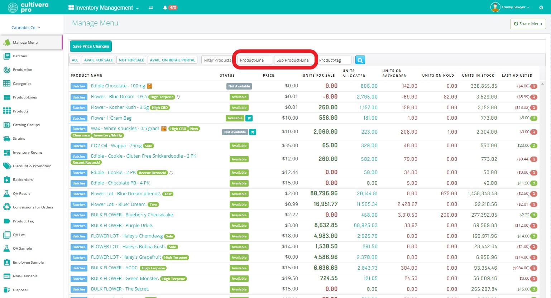551x298 pixels.
Task: Expand the Cannabis Co. company dropdown
Action: pyautogui.click(x=26, y=28)
